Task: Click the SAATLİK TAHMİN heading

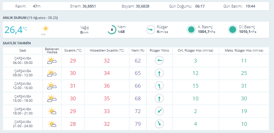Action: tap(17, 43)
